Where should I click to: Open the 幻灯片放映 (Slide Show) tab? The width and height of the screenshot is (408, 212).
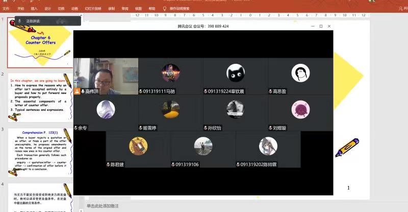coord(93,9)
